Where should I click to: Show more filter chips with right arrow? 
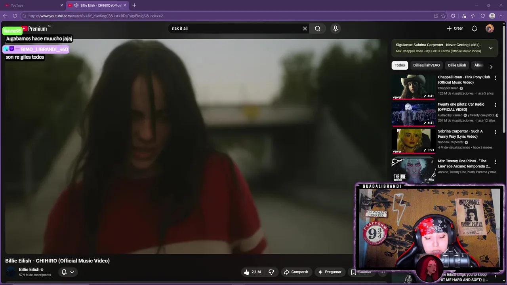(x=491, y=67)
